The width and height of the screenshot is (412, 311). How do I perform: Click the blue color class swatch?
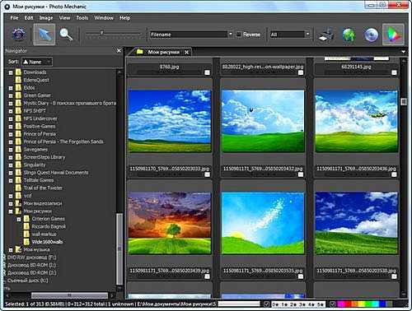click(382, 304)
